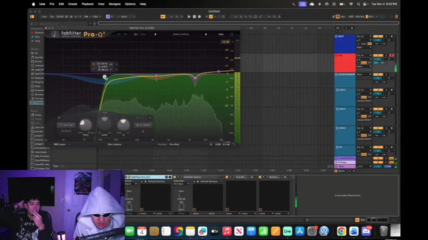This screenshot has height=240, width=428.
Task: Toggle the orange automation arm icon
Action: pyautogui.click(x=211, y=17)
